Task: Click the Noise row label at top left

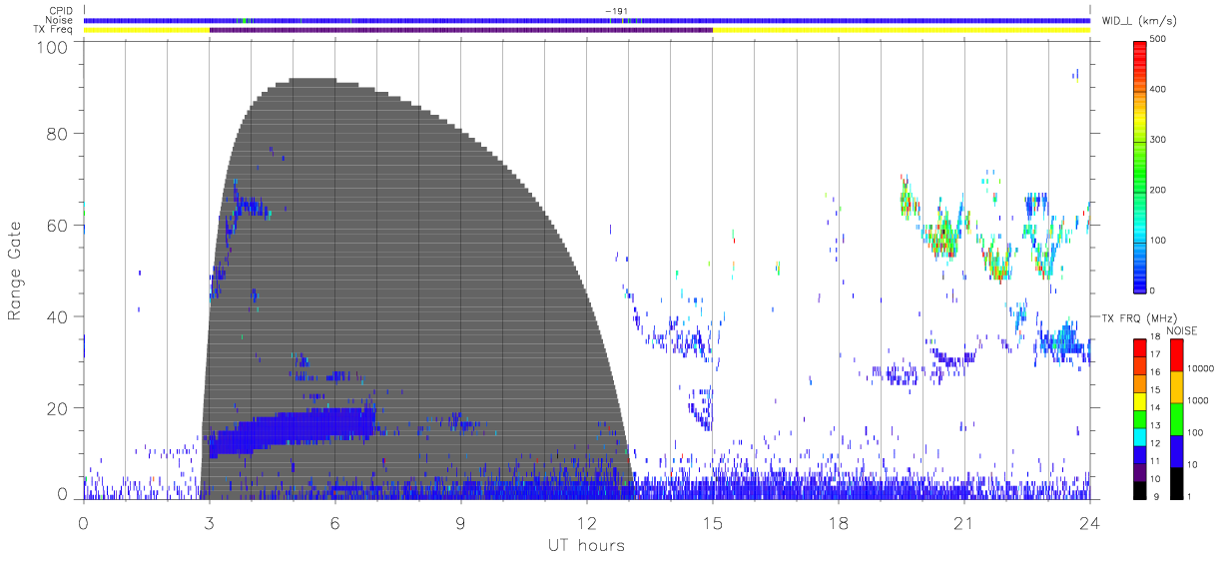Action: point(60,20)
